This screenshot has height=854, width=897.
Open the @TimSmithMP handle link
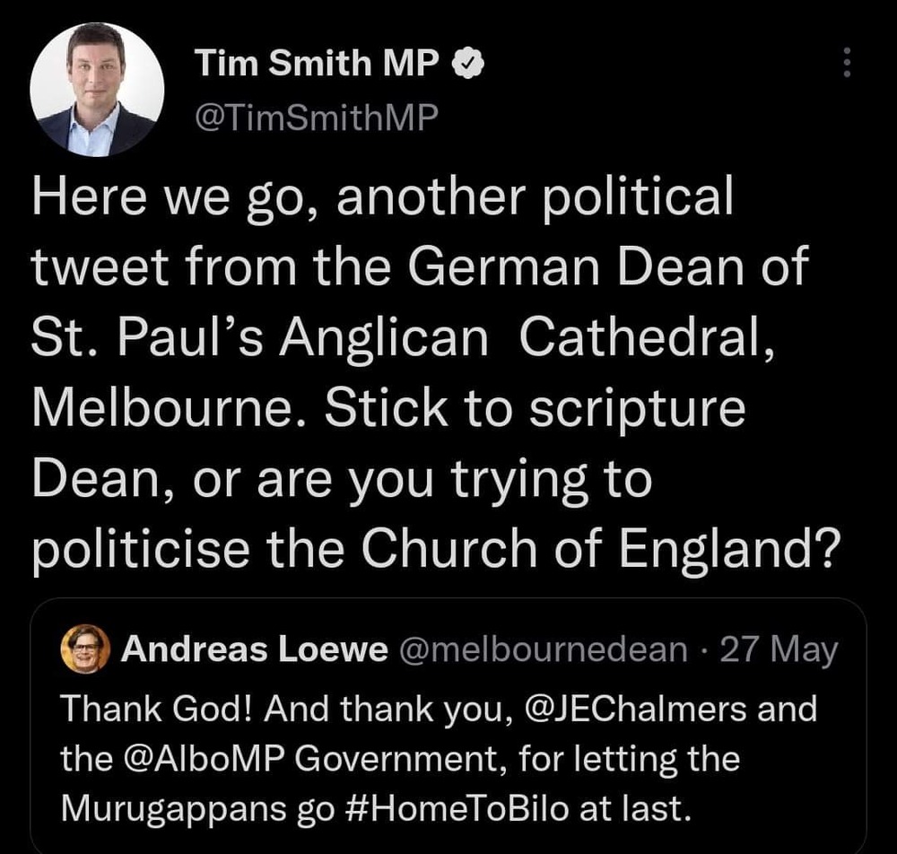[315, 115]
